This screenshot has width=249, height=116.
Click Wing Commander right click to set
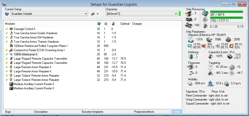click(x=207, y=100)
